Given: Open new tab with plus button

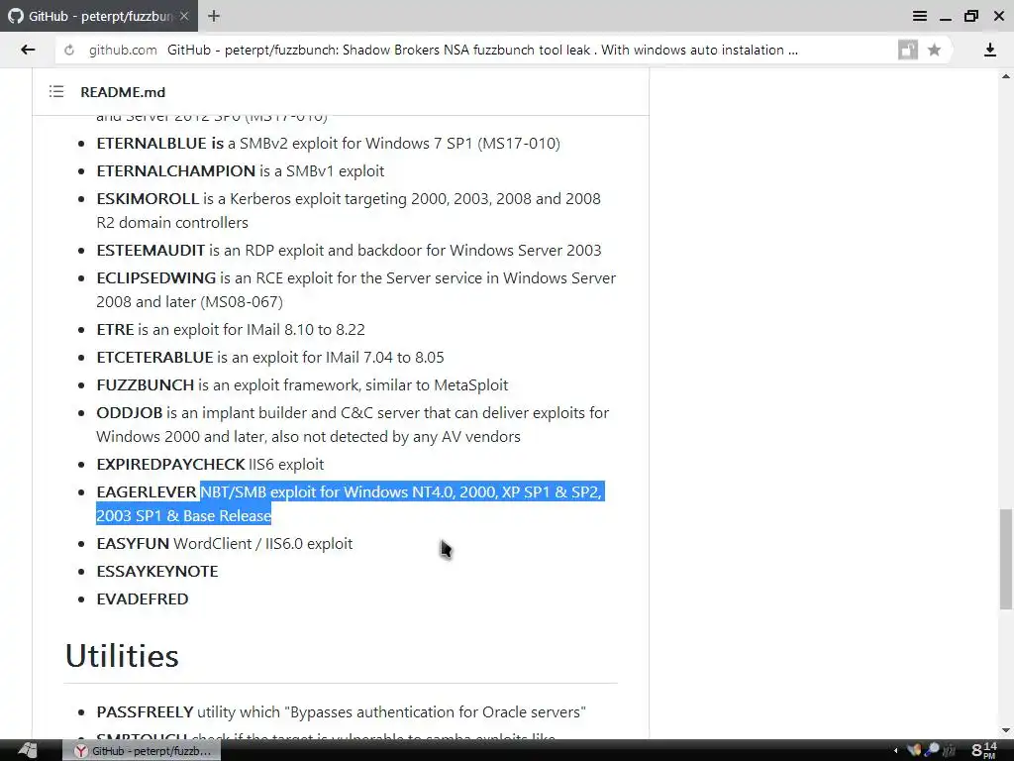Looking at the screenshot, I should click(214, 16).
